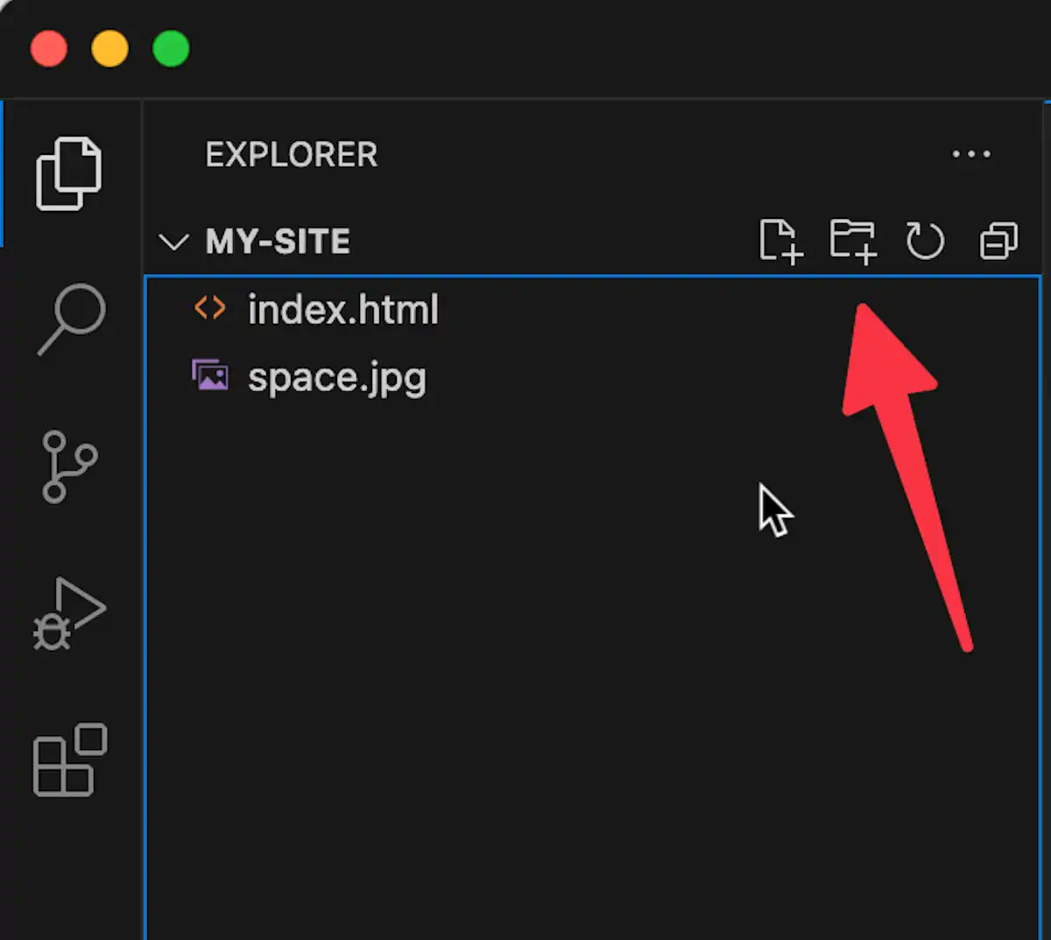Open the Explorer view in activity bar
The height and width of the screenshot is (940, 1051).
point(69,173)
